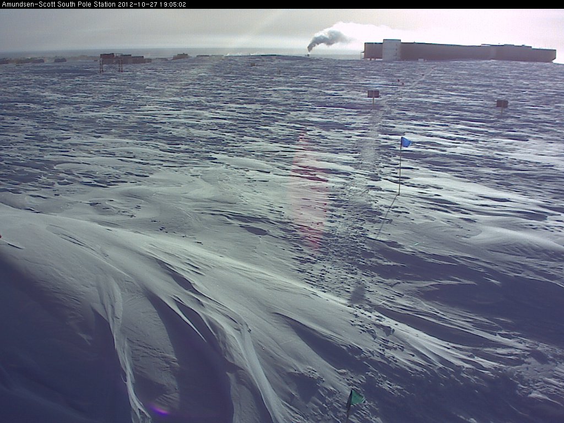Select the right signpost marker in the snow
The height and width of the screenshot is (423, 564).
[x=502, y=104]
